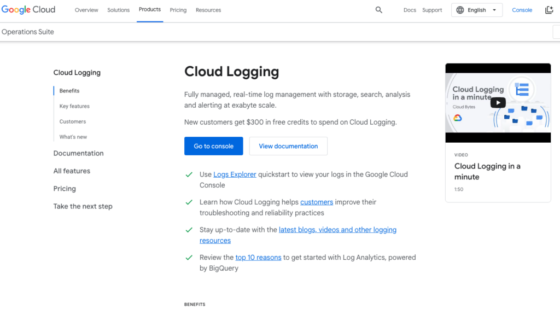Go to All features in sidebar

coord(72,171)
